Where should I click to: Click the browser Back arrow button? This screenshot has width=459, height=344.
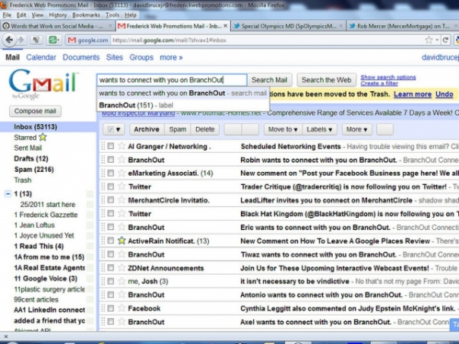[9, 40]
